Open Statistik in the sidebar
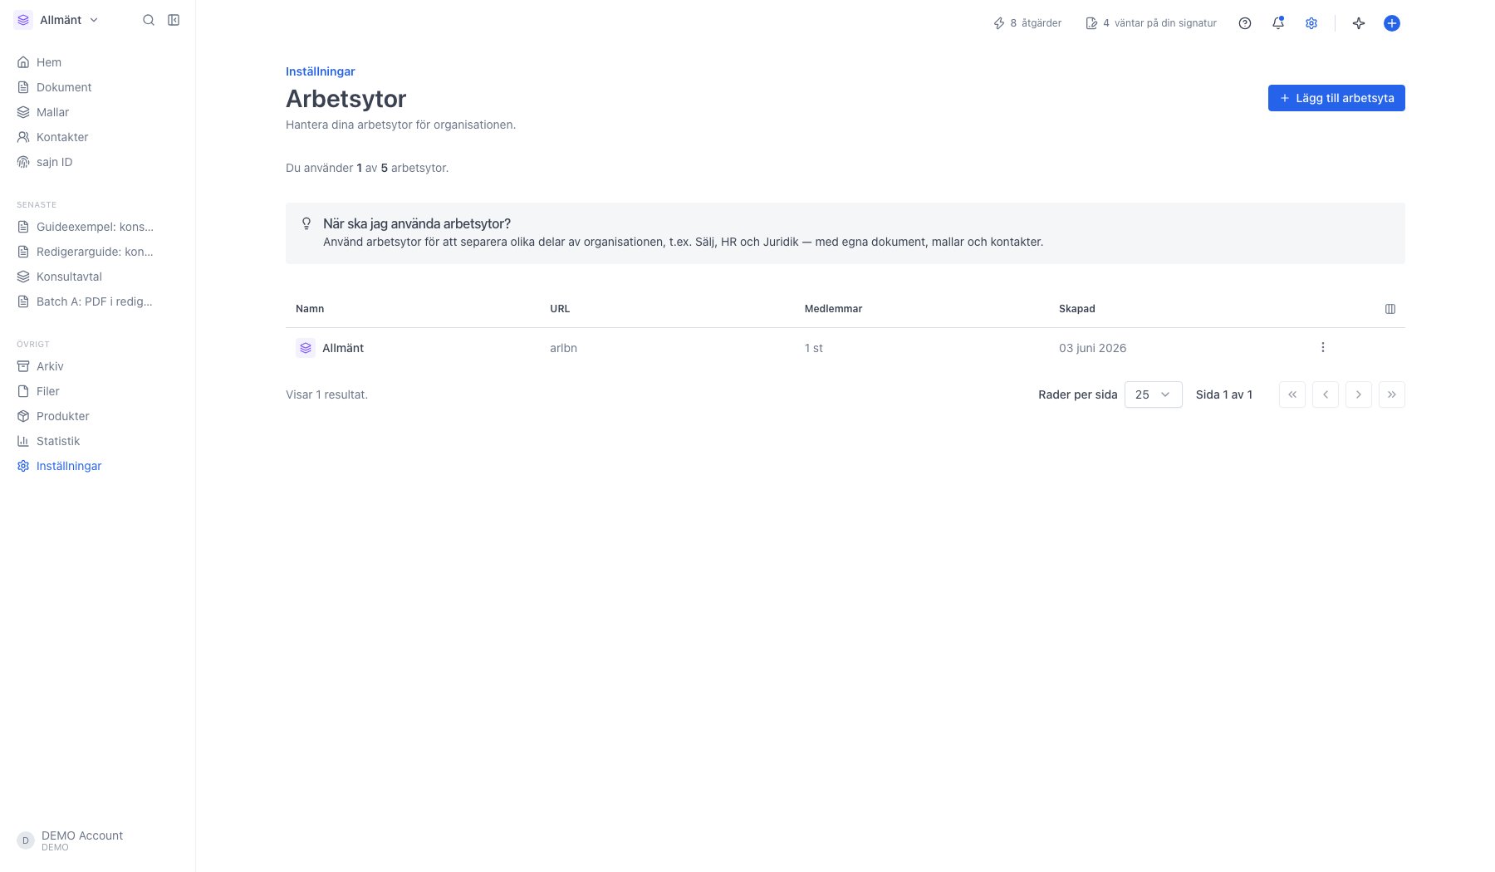The height and width of the screenshot is (872, 1495). click(98, 441)
